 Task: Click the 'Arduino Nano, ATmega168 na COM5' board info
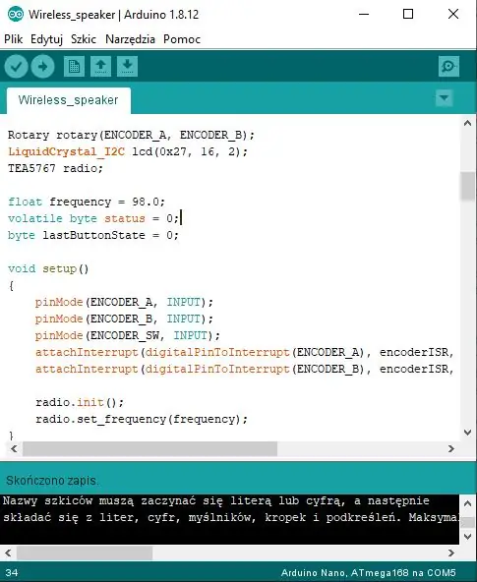(368, 573)
